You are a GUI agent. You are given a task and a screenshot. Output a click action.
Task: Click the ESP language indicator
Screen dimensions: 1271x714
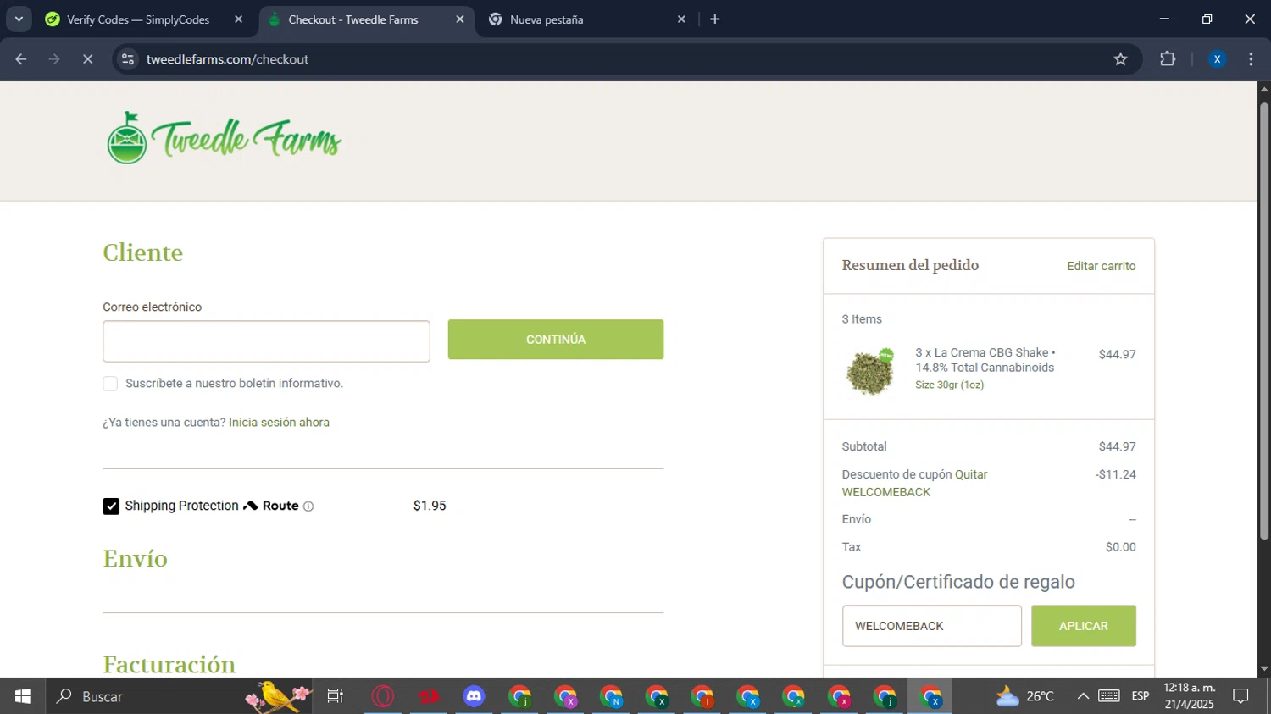(1141, 696)
